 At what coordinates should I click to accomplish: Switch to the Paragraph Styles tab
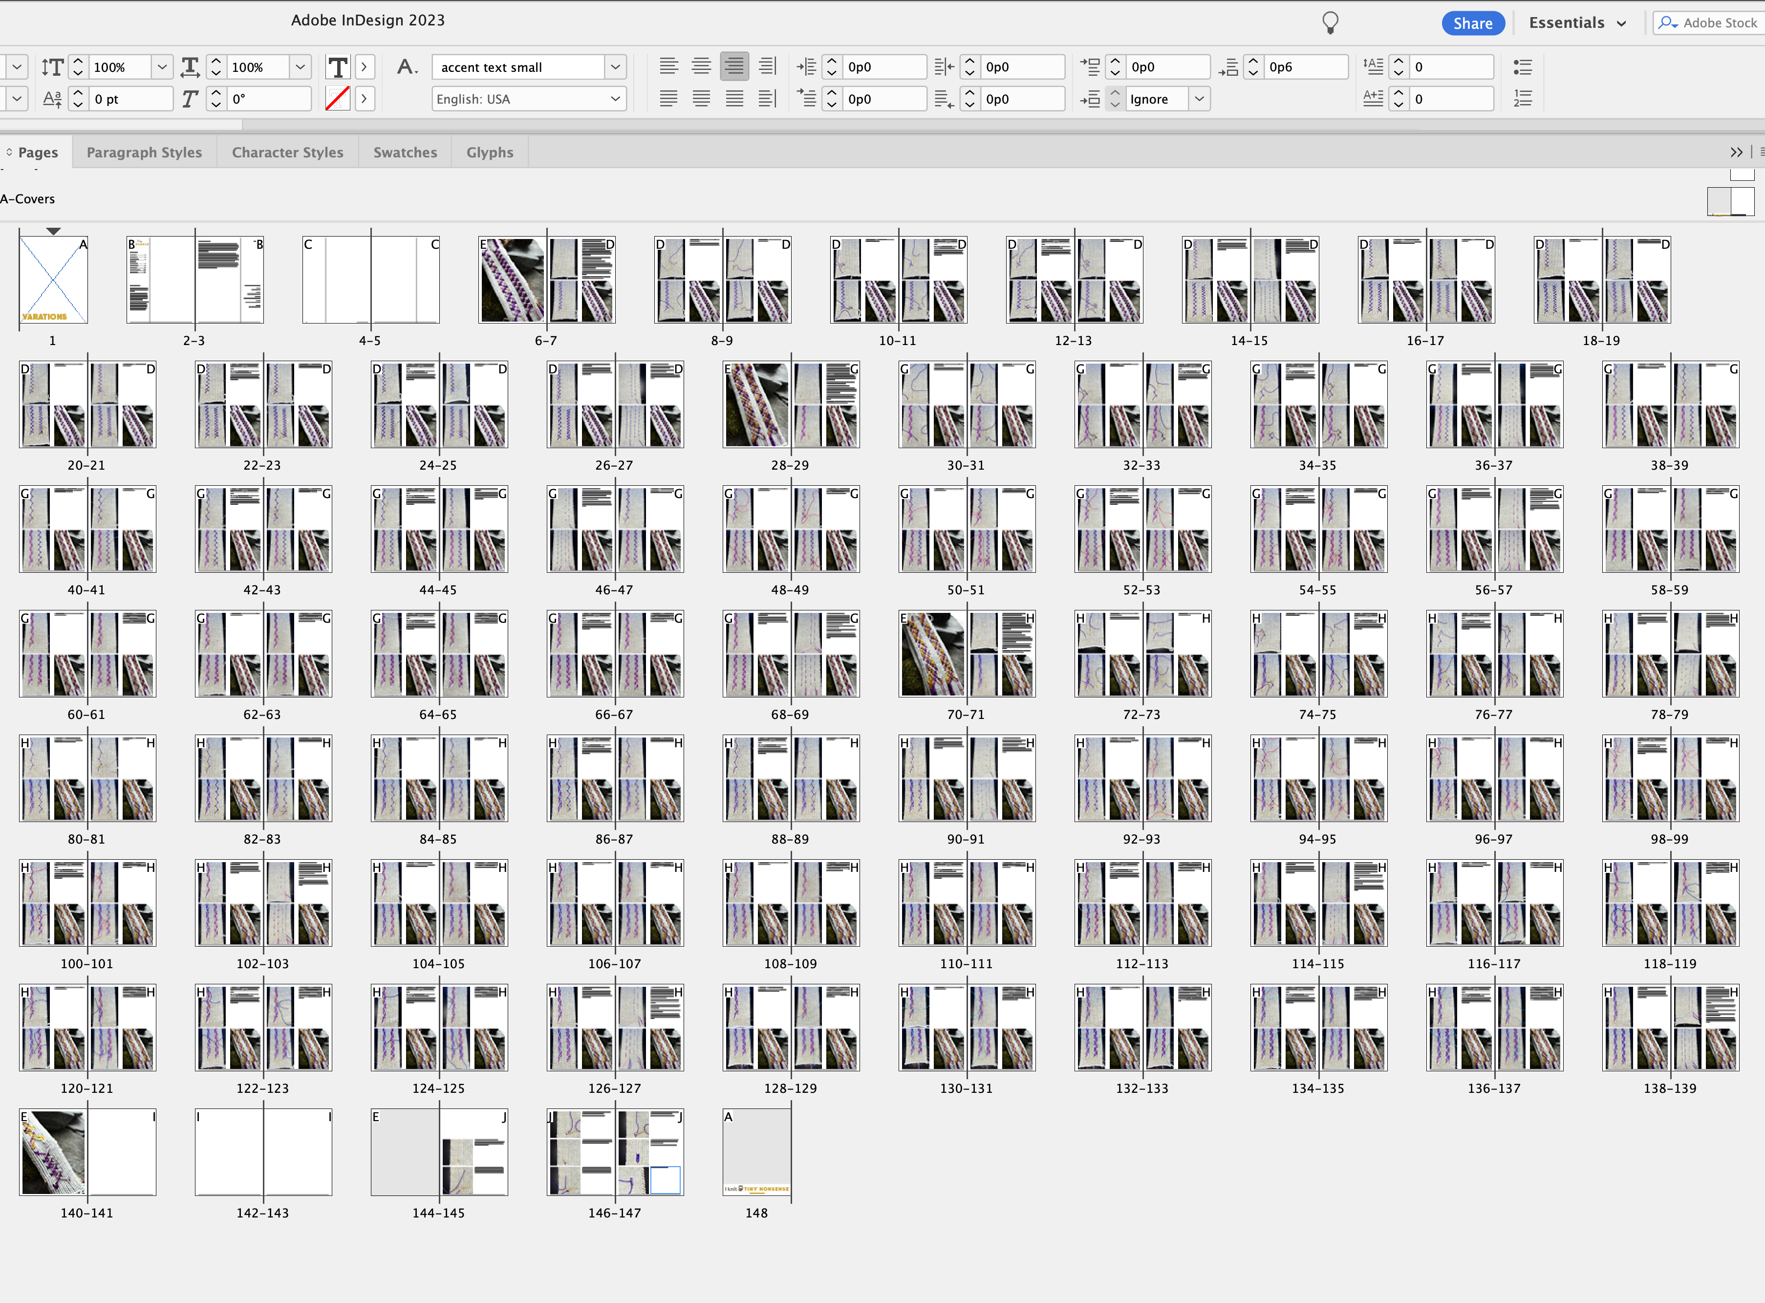point(144,152)
